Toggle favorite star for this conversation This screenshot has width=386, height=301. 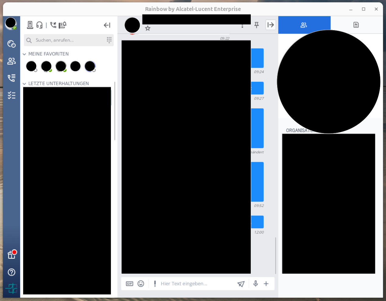pyautogui.click(x=148, y=28)
